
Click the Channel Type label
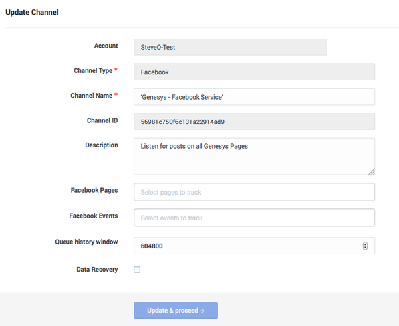92,70
